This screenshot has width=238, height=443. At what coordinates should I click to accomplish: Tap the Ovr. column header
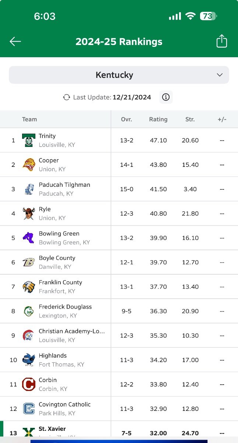click(126, 119)
